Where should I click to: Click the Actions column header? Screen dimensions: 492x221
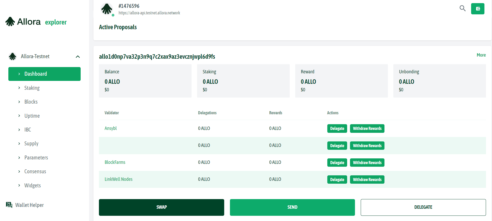pyautogui.click(x=333, y=113)
